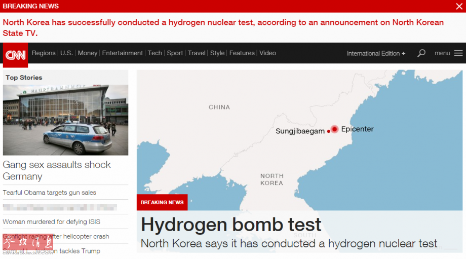
Task: Open Tech nav section
Action: pyautogui.click(x=155, y=53)
